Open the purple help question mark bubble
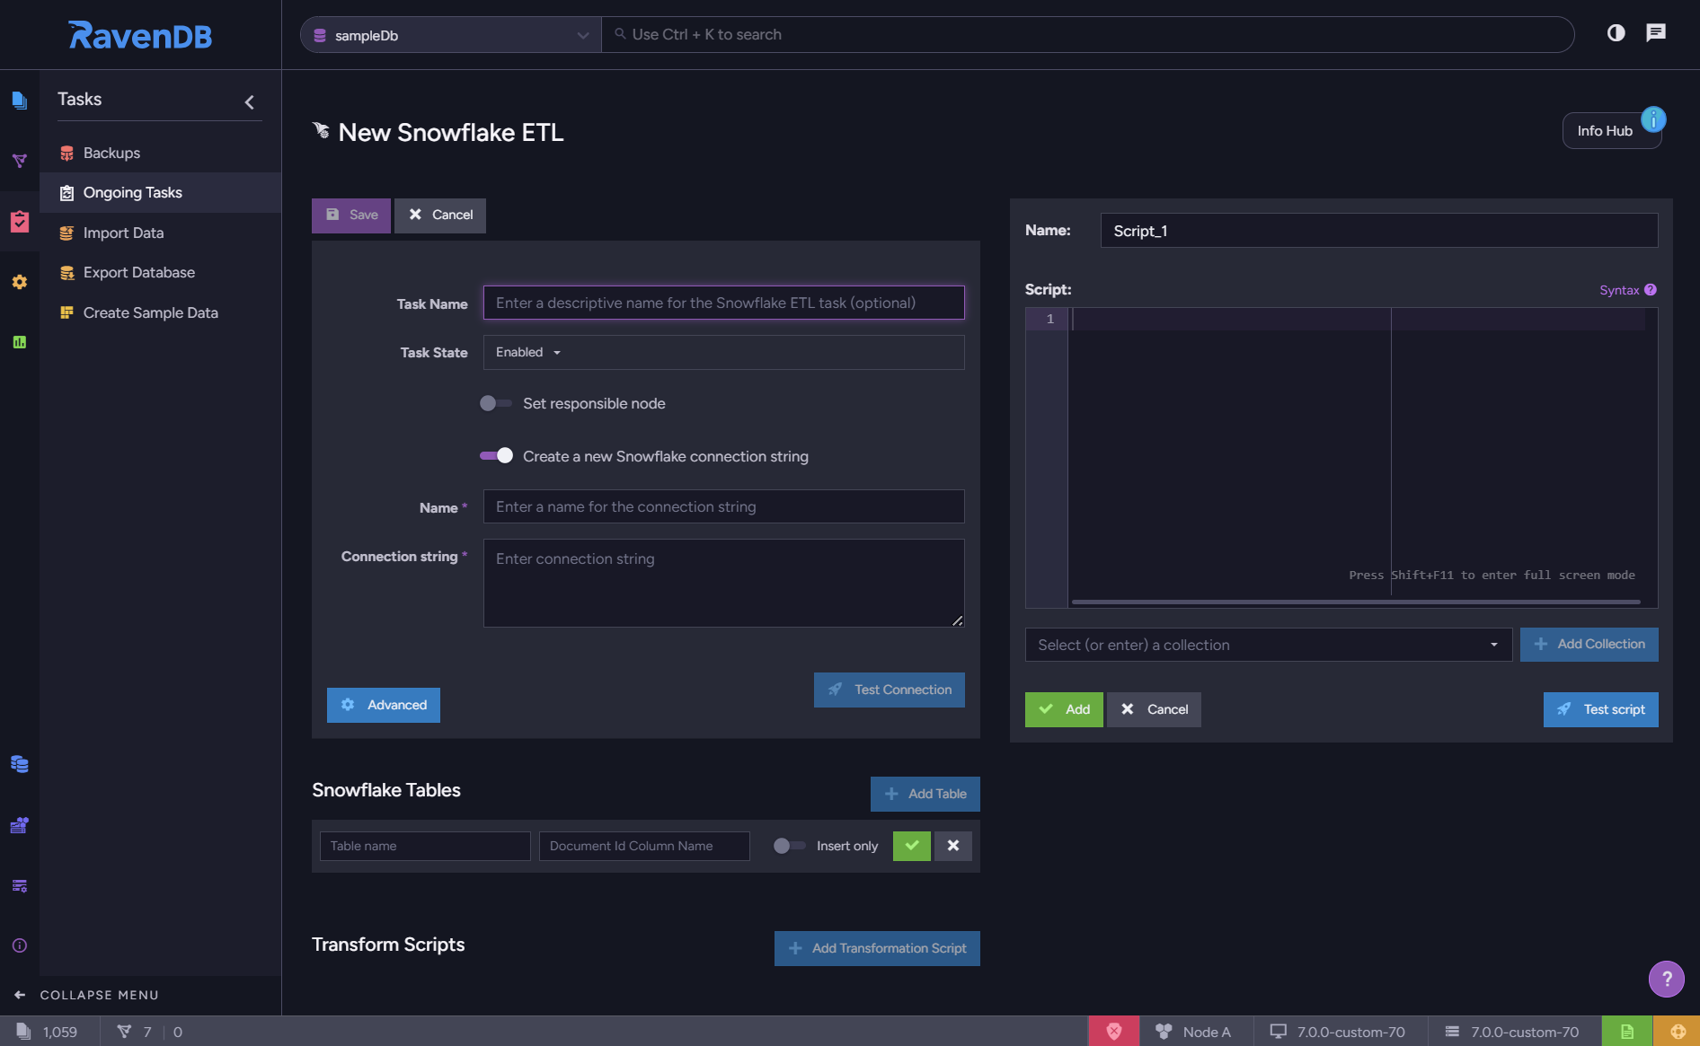Screen dimensions: 1700x1046 1666,979
